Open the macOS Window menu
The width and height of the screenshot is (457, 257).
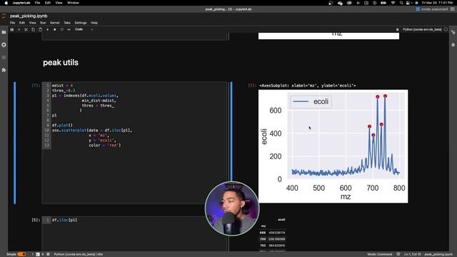pyautogui.click(x=73, y=3)
